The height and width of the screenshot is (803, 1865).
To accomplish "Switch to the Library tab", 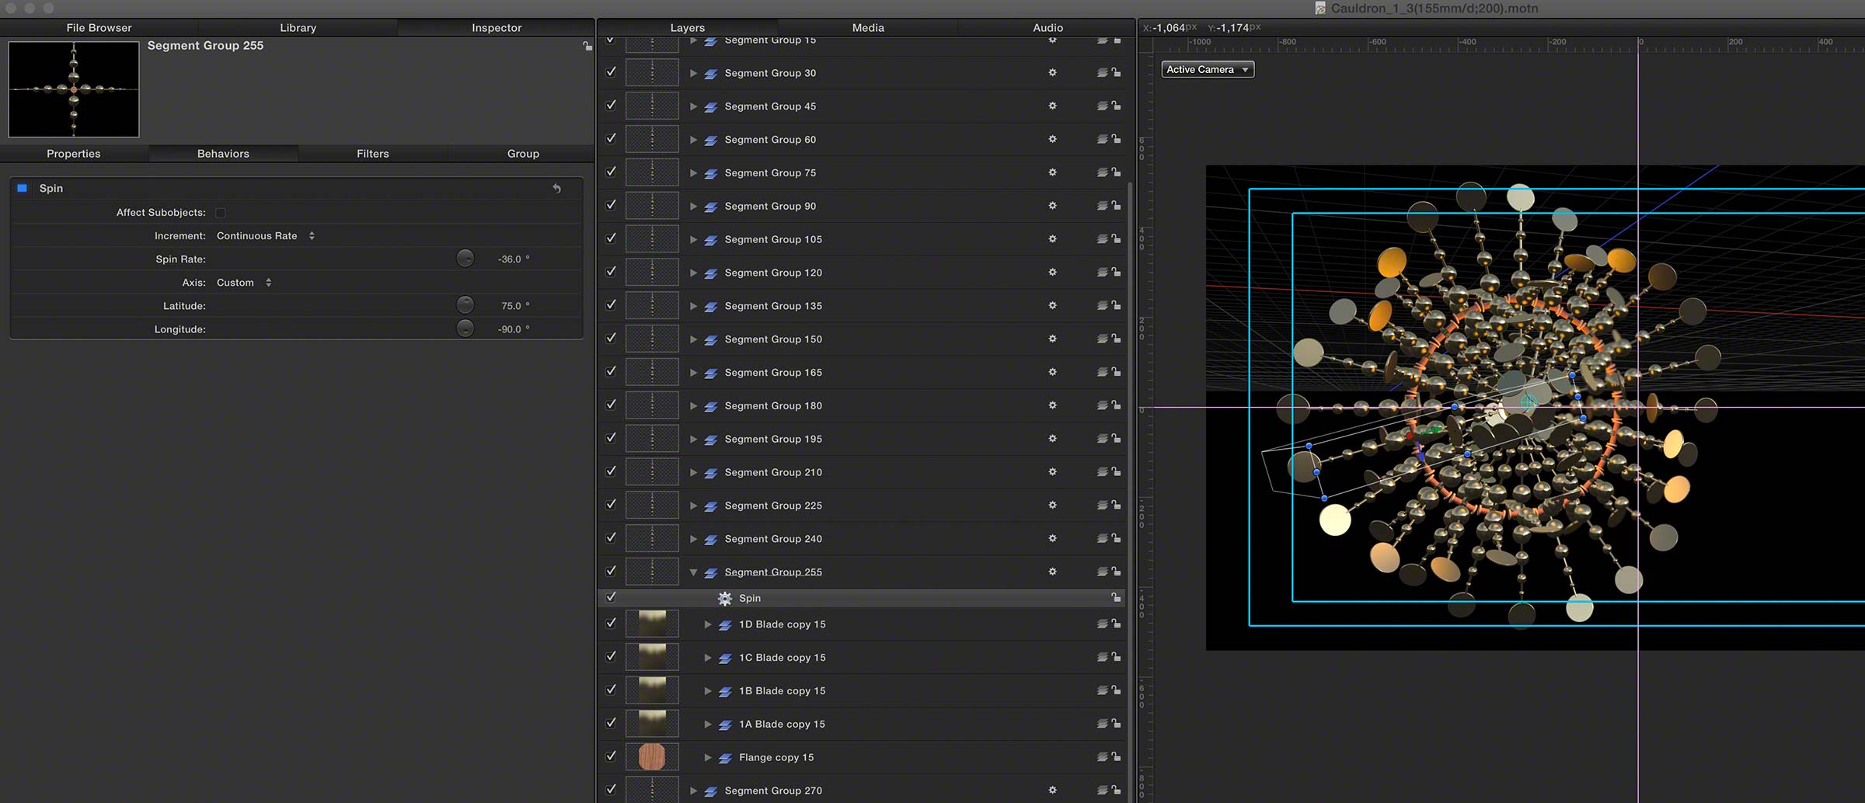I will click(x=298, y=27).
